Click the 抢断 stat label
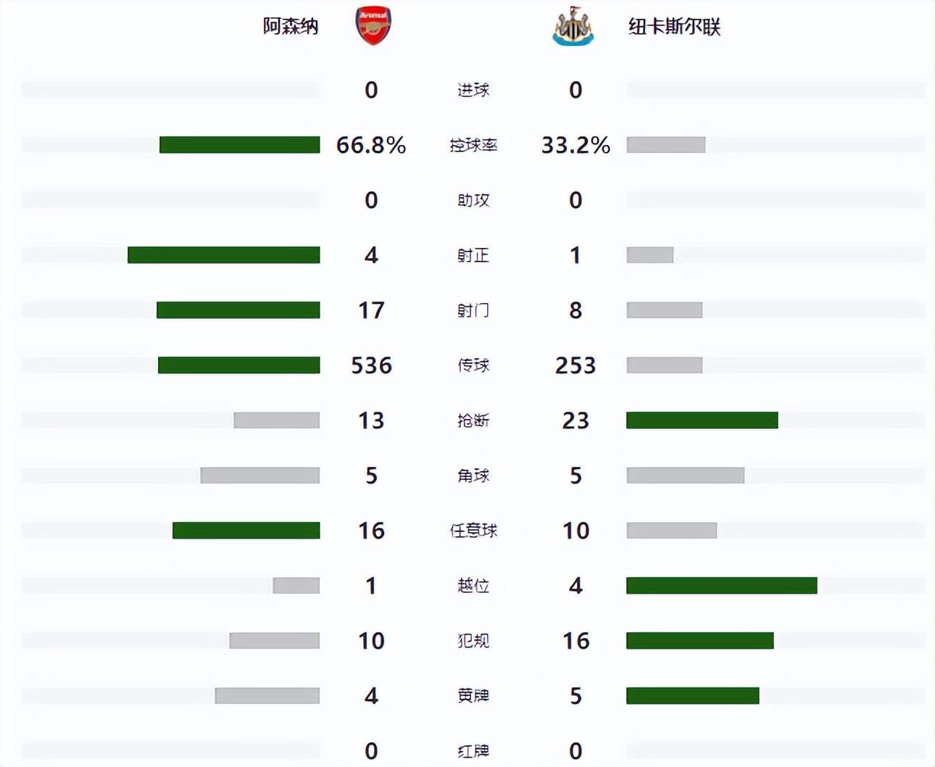Screen dimensions: 935x767 click(473, 420)
